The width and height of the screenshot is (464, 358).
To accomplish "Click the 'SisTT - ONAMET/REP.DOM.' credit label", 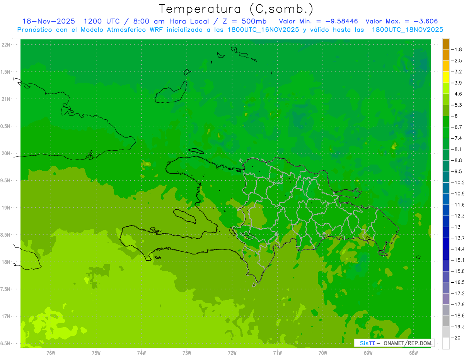I will [394, 343].
